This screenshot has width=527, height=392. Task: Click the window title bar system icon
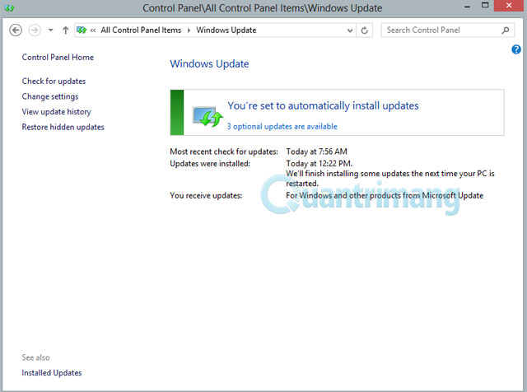pos(9,7)
